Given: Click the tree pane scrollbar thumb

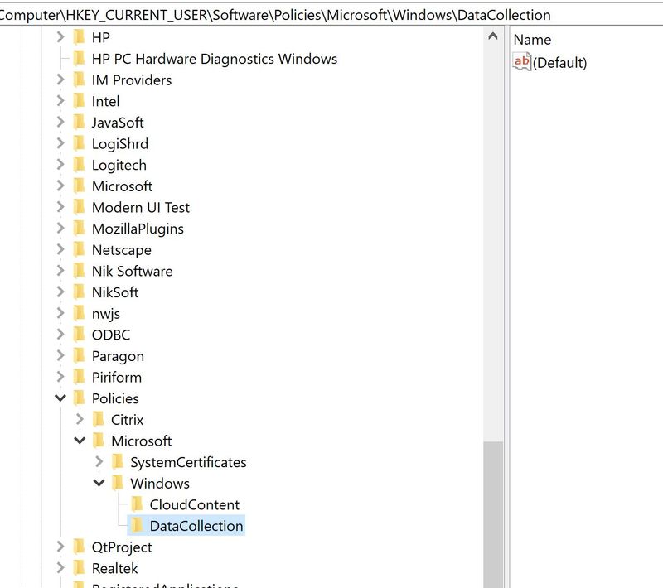Looking at the screenshot, I should [492, 514].
